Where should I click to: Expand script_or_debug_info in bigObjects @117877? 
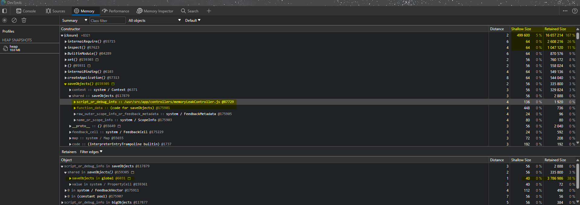(62, 203)
